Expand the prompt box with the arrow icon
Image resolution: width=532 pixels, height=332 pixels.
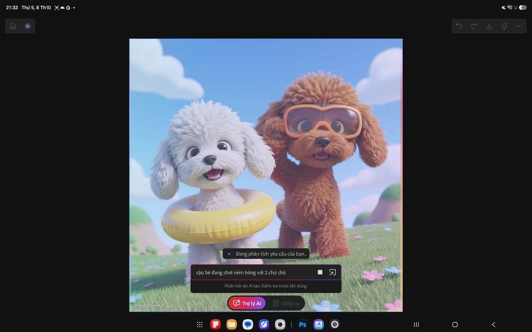pyautogui.click(x=332, y=272)
